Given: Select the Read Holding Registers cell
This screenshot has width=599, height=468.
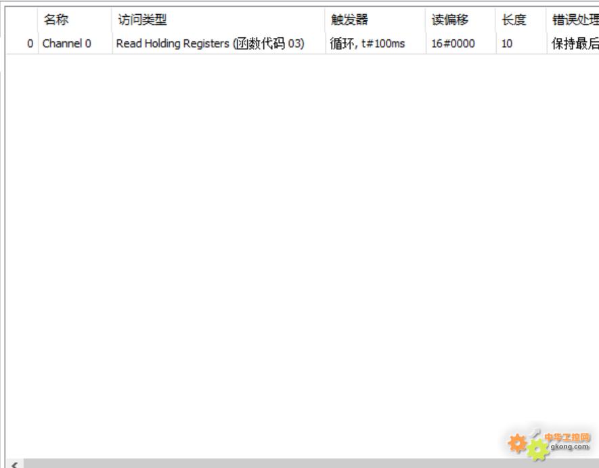Looking at the screenshot, I should [219, 43].
